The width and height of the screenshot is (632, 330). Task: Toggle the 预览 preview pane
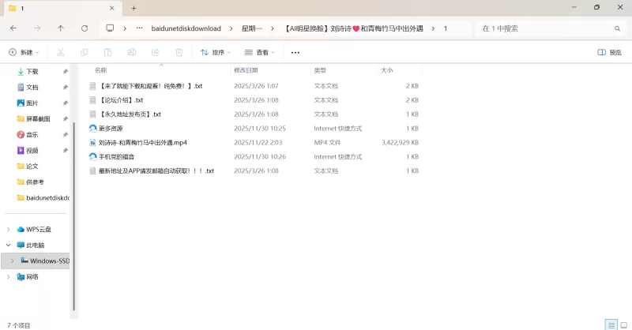[x=609, y=52]
